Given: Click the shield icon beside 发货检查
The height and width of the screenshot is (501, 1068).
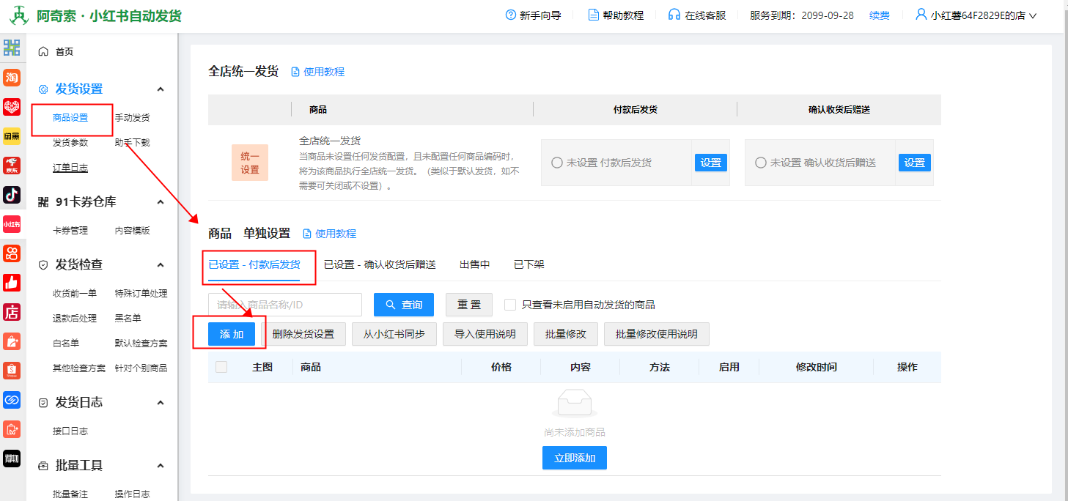Looking at the screenshot, I should coord(43,265).
